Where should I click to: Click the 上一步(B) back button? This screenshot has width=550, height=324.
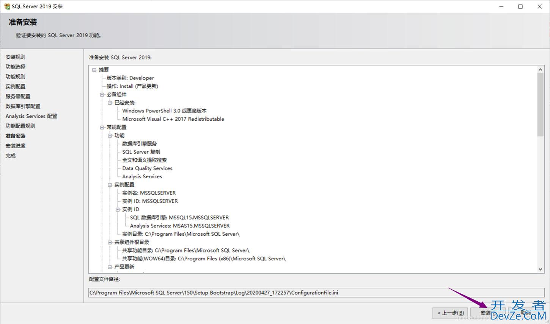point(450,313)
